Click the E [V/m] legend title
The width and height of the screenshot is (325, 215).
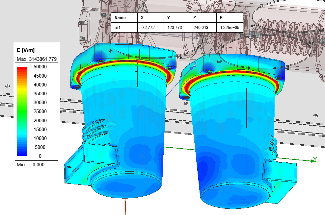[26, 50]
